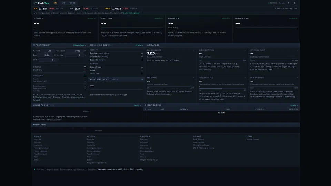
Task: Sort blocks by Size (MB) column
Action: [293, 109]
